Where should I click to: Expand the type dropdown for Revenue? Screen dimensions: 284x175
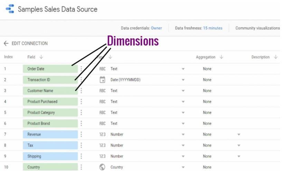tap(183, 135)
